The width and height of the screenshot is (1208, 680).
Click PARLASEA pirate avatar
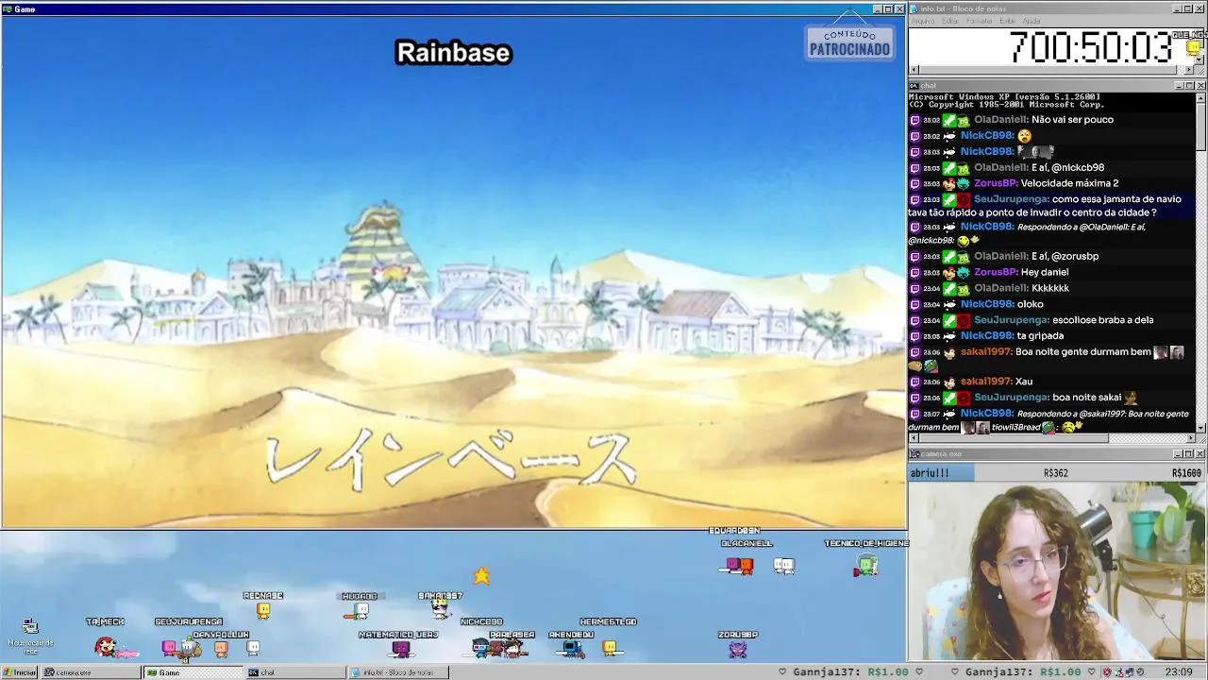point(512,648)
